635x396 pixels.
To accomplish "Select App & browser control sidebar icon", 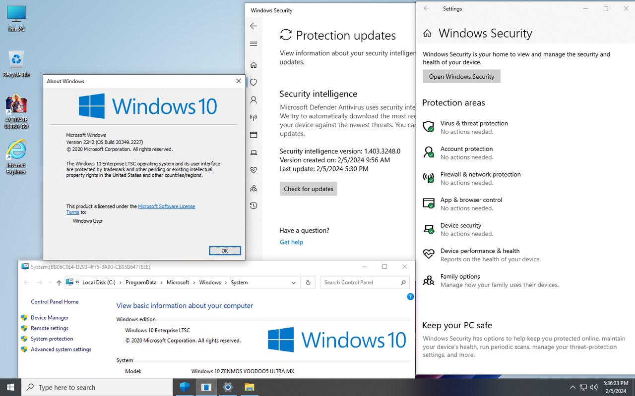I will click(254, 135).
